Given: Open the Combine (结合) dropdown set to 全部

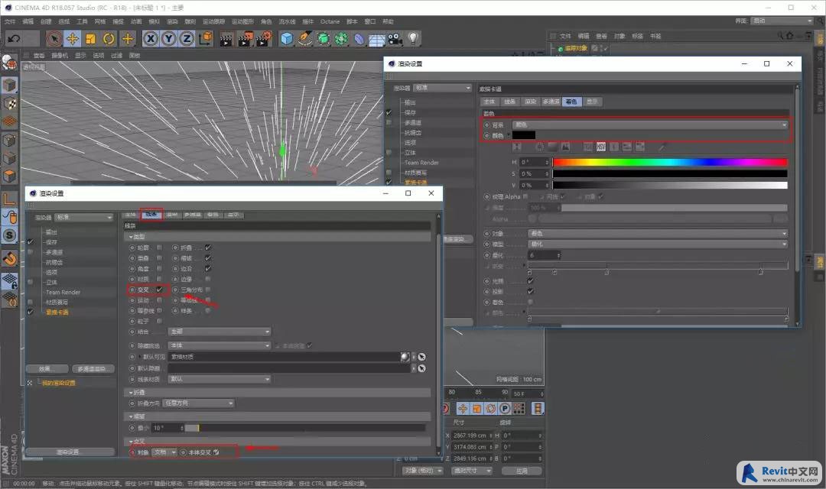Looking at the screenshot, I should click(220, 332).
